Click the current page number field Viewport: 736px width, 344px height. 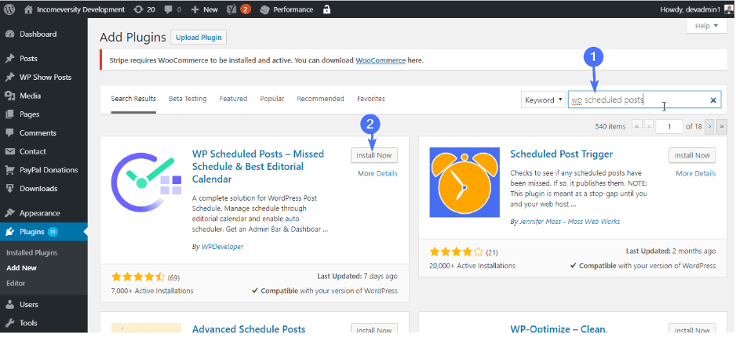click(669, 126)
